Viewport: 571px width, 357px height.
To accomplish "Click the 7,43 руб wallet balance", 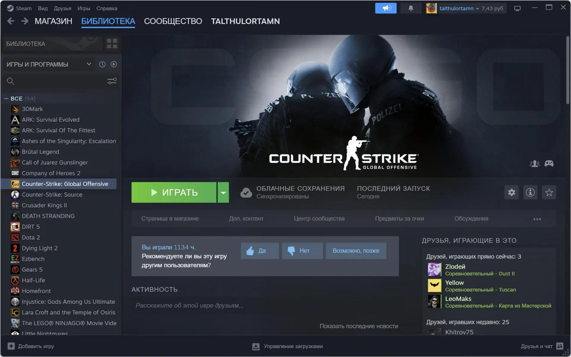I will click(x=492, y=8).
